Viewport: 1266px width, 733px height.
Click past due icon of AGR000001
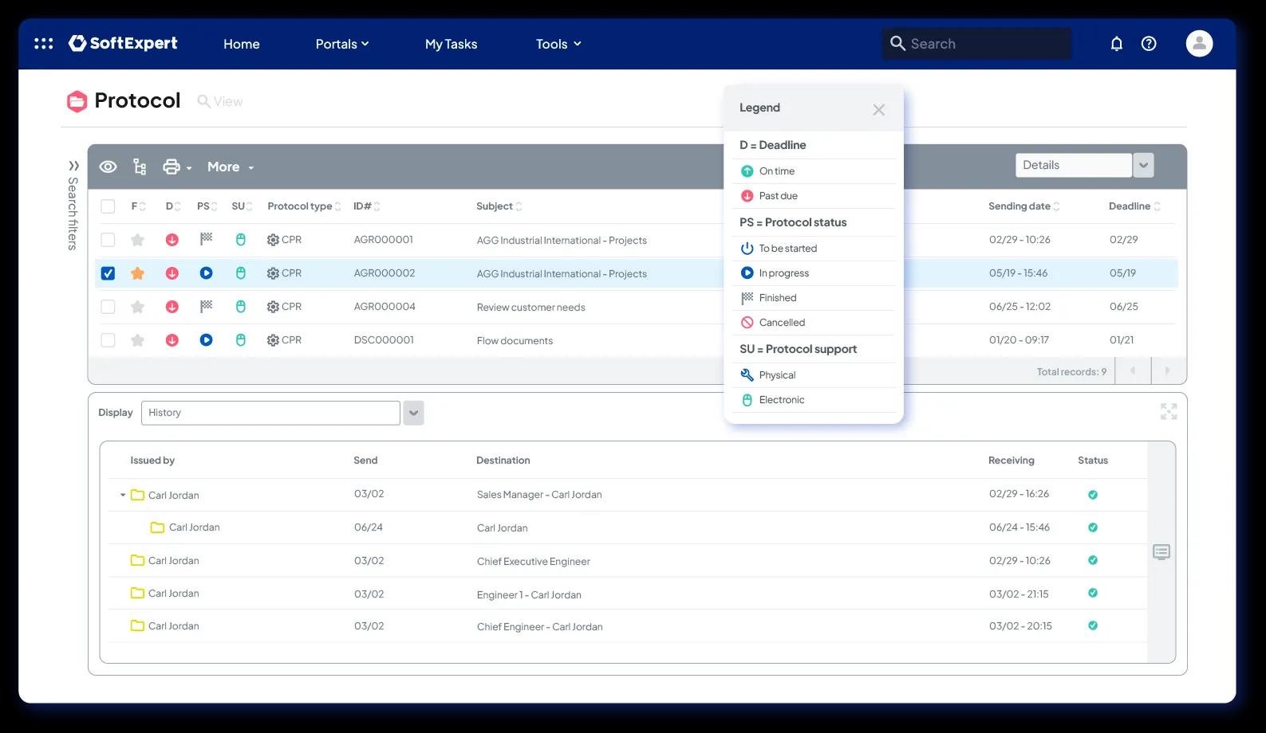tap(172, 240)
